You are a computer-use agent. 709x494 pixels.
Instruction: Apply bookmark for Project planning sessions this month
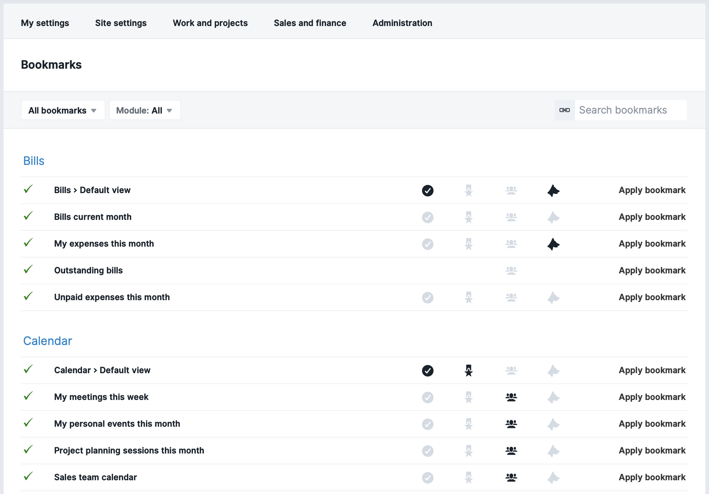(x=652, y=451)
